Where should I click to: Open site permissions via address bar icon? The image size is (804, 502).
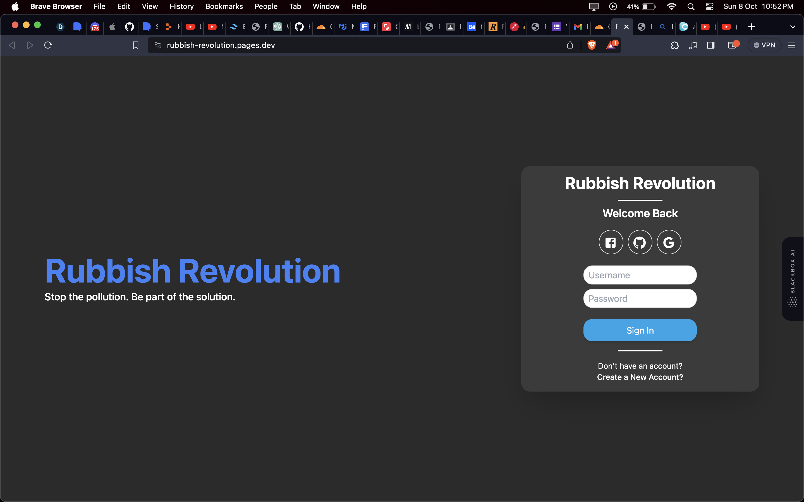[x=158, y=45]
